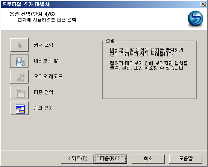Proceed with the 다음(N) button
The height and width of the screenshot is (167, 208).
[x=110, y=159]
